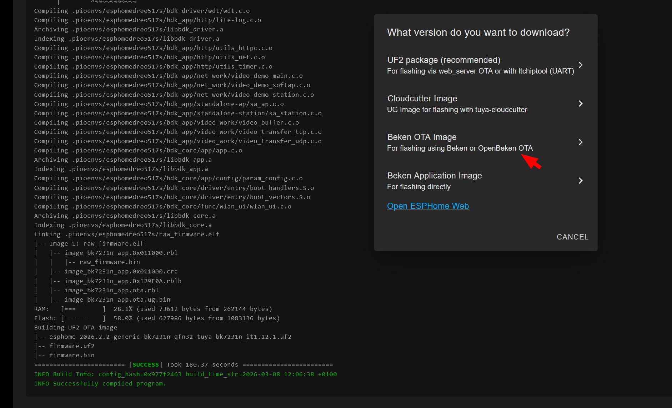
Task: Click the Flash usage 58.0% log line
Action: (157, 318)
